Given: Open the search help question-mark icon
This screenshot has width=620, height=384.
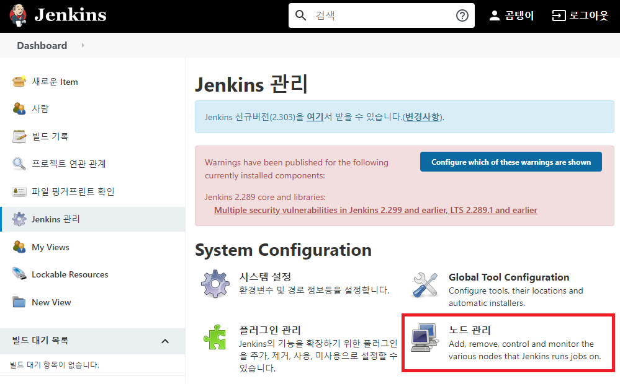Looking at the screenshot, I should click(462, 15).
